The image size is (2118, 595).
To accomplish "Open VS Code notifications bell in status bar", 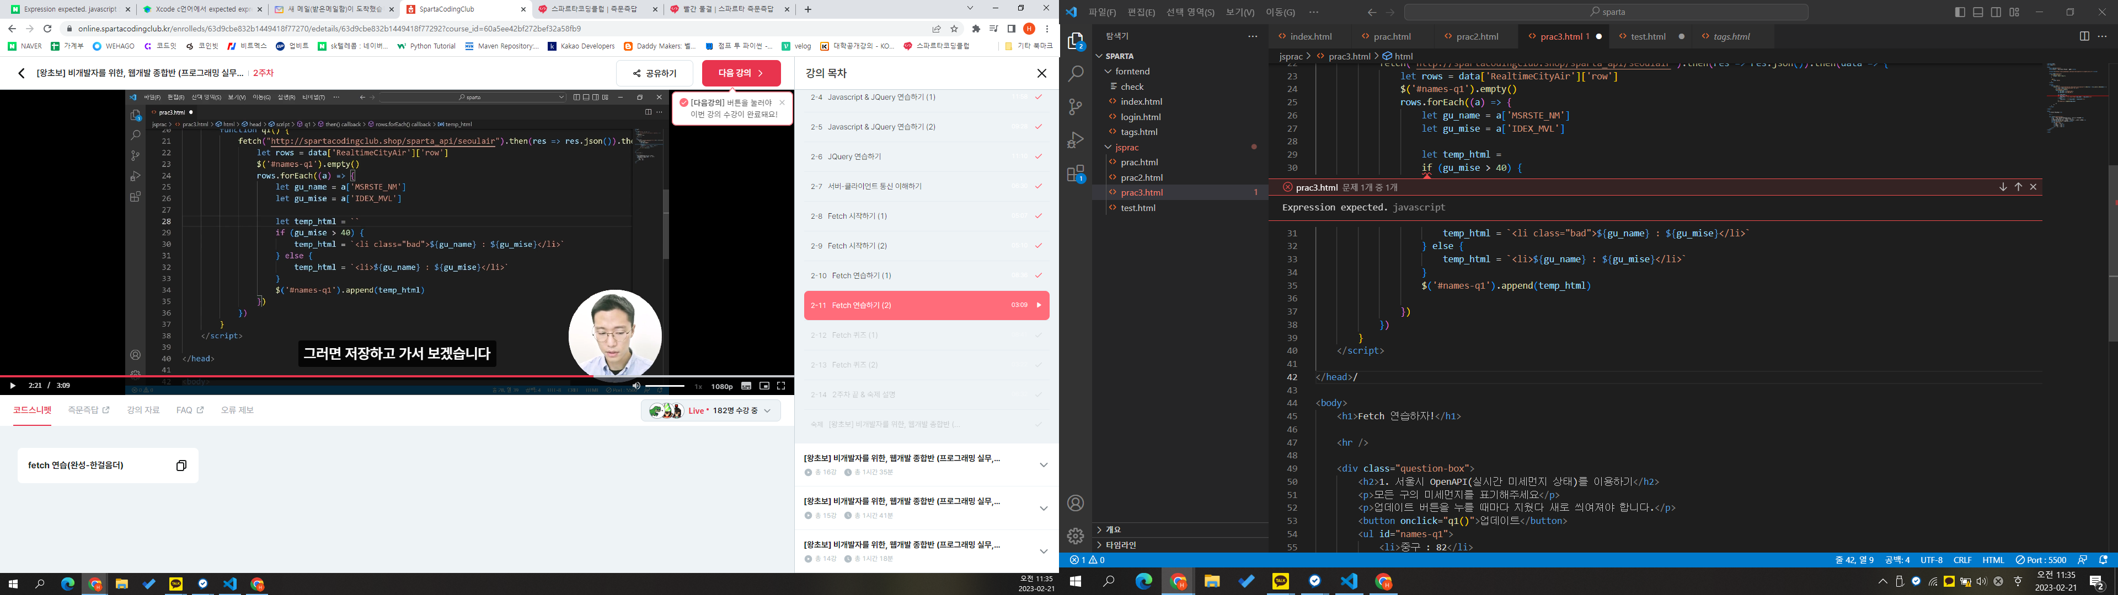I will coord(2103,560).
